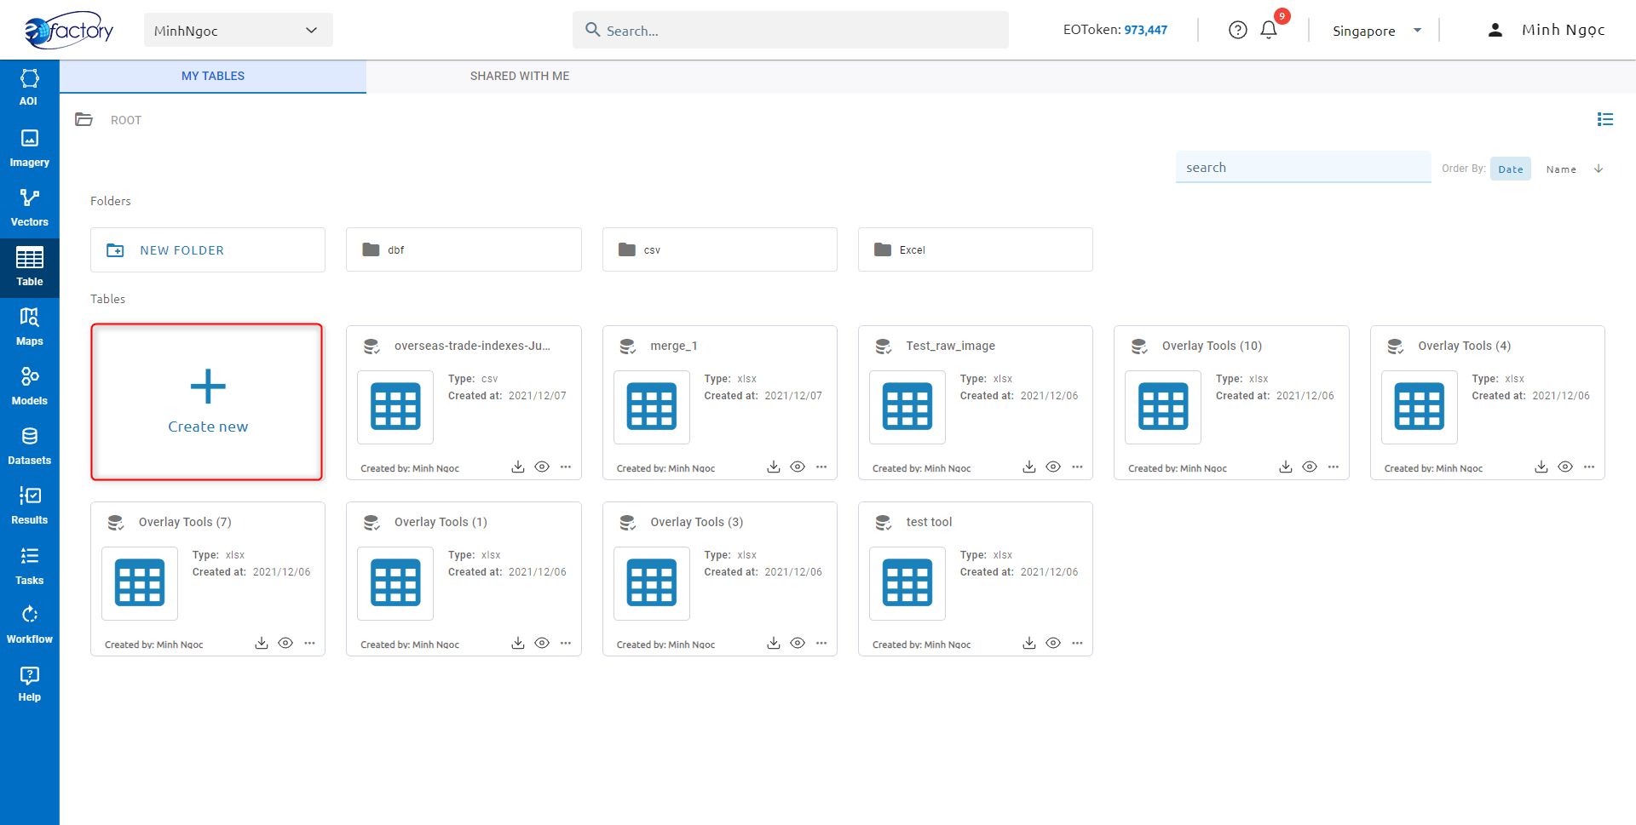This screenshot has width=1636, height=825.
Task: Open test tool table title
Action: (929, 522)
